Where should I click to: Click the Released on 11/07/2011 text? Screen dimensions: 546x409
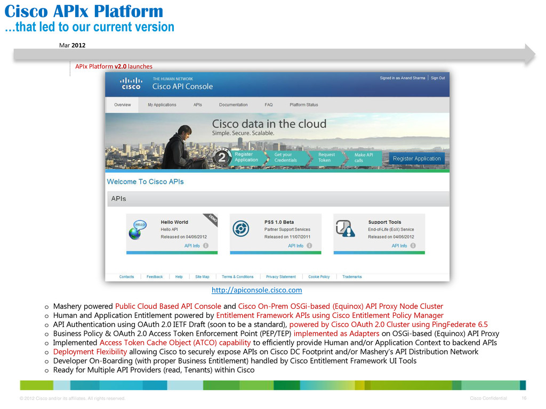[287, 237]
